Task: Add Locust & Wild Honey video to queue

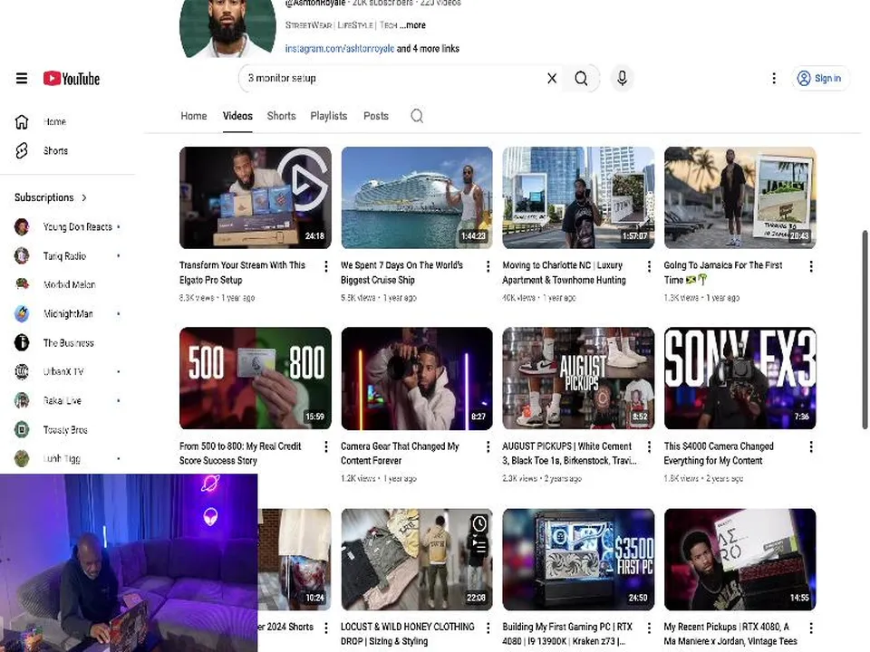Action: coord(479,546)
